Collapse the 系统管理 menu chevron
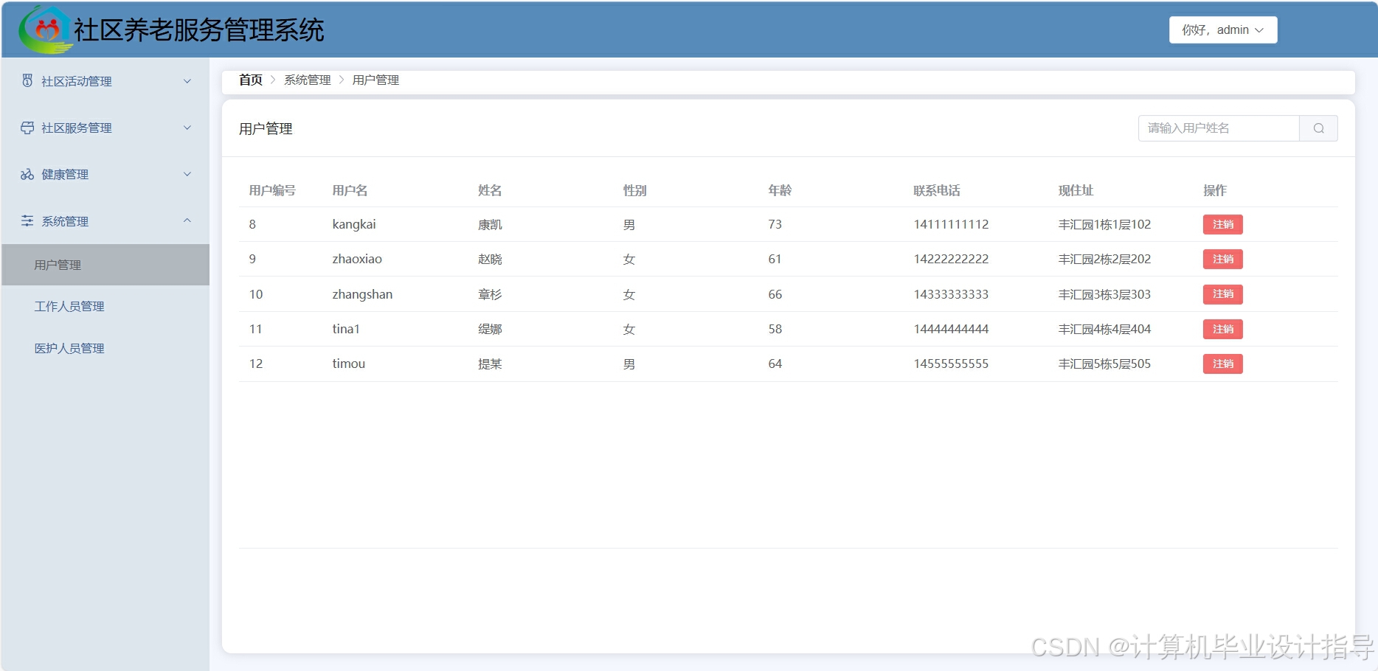The height and width of the screenshot is (671, 1378). point(187,220)
